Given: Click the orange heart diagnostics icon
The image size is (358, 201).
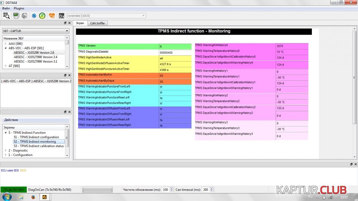Looking at the screenshot, I should 52,15.
